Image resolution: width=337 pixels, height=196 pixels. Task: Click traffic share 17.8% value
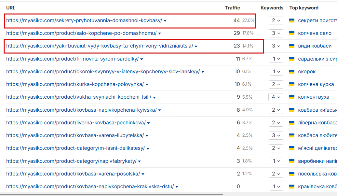248,33
